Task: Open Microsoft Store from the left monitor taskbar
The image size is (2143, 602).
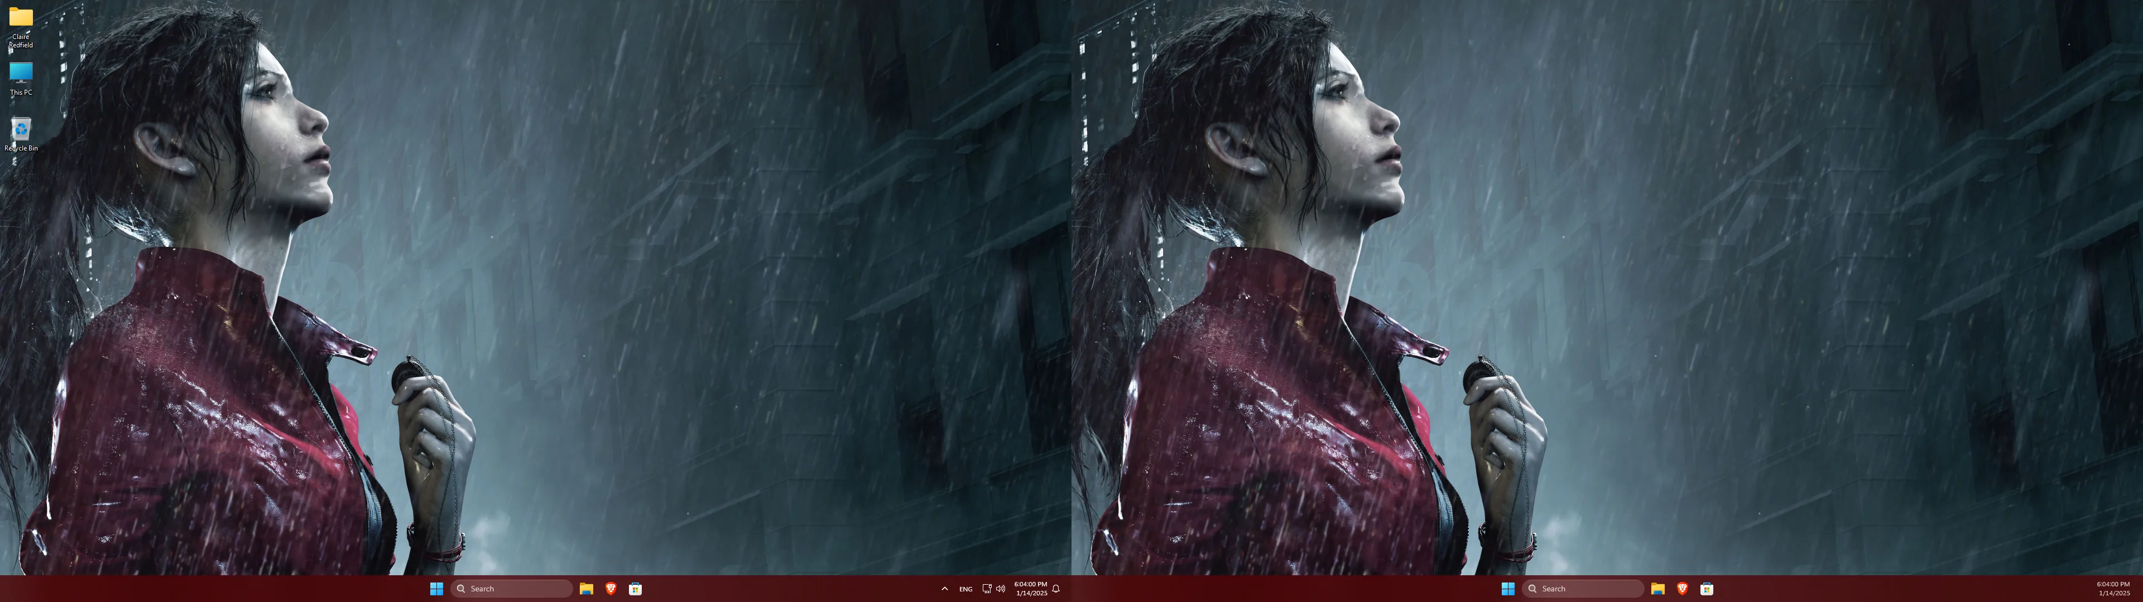Action: [636, 589]
